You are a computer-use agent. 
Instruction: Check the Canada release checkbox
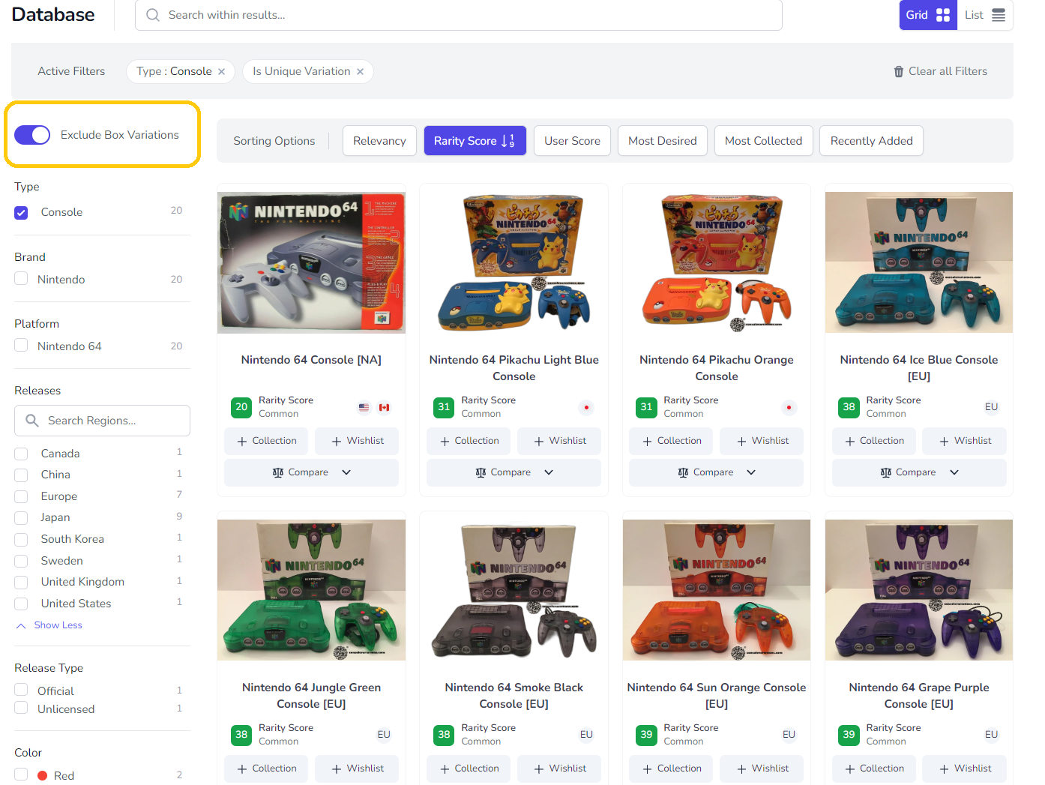point(21,454)
